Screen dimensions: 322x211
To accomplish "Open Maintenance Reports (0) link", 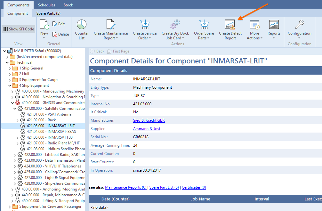I will [x=126, y=187].
